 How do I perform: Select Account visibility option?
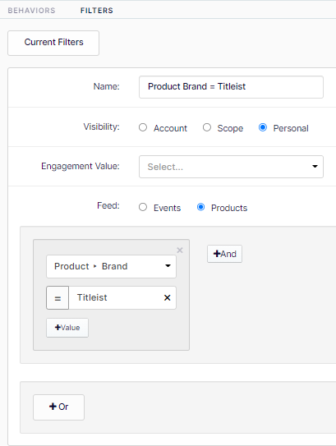coord(143,127)
